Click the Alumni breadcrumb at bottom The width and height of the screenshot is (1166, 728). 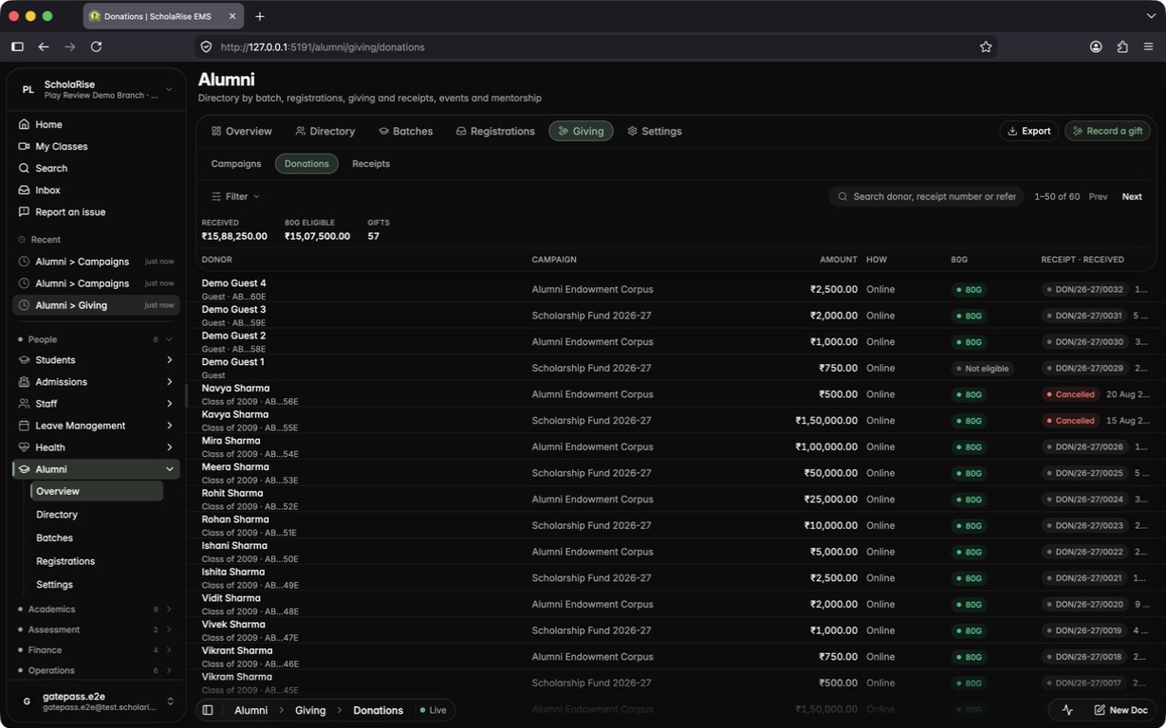click(x=250, y=710)
